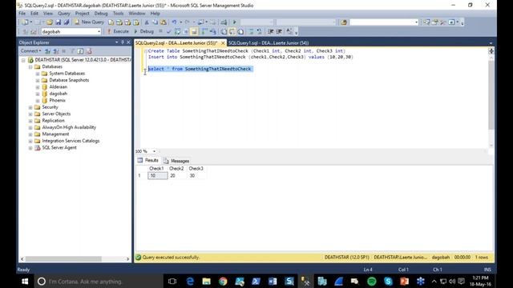513x288 pixels.
Task: Select the Check1 result cell 10
Action: [158, 176]
